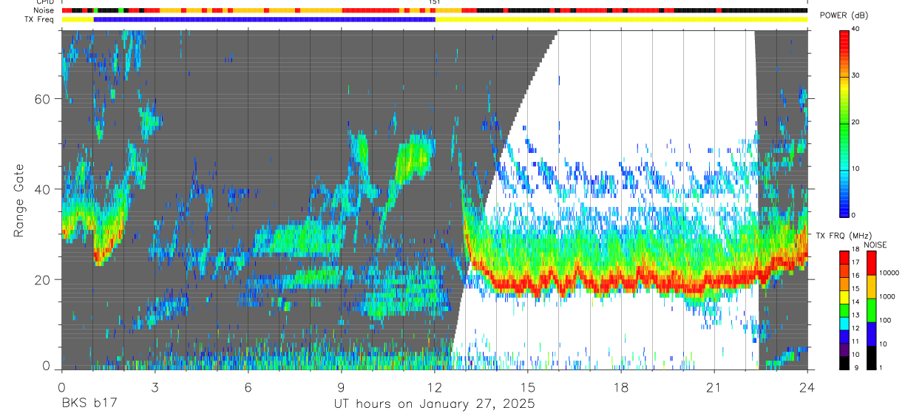Click the POWER (dB) gradient color bar
The height and width of the screenshot is (419, 908).
[x=844, y=123]
